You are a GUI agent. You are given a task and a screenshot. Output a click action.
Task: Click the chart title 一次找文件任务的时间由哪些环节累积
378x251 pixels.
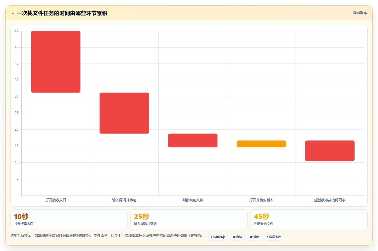(x=62, y=13)
